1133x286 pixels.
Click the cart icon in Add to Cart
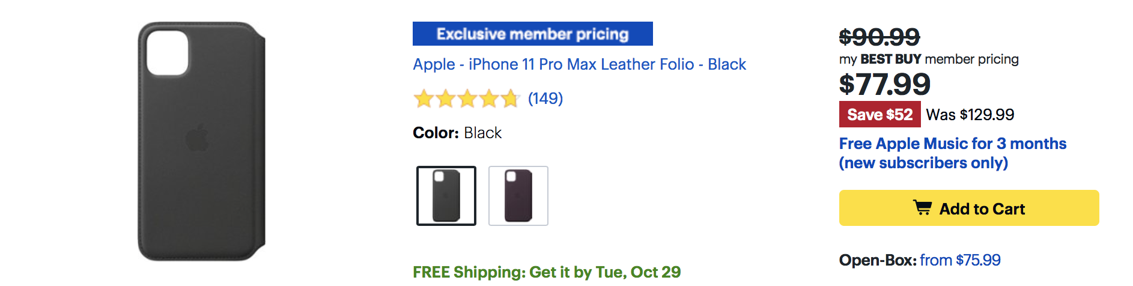pos(922,208)
